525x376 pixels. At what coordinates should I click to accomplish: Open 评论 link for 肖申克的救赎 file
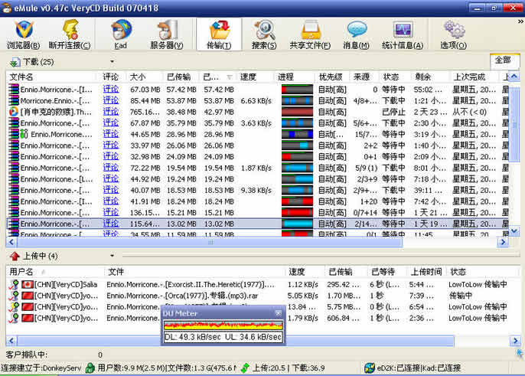point(111,112)
